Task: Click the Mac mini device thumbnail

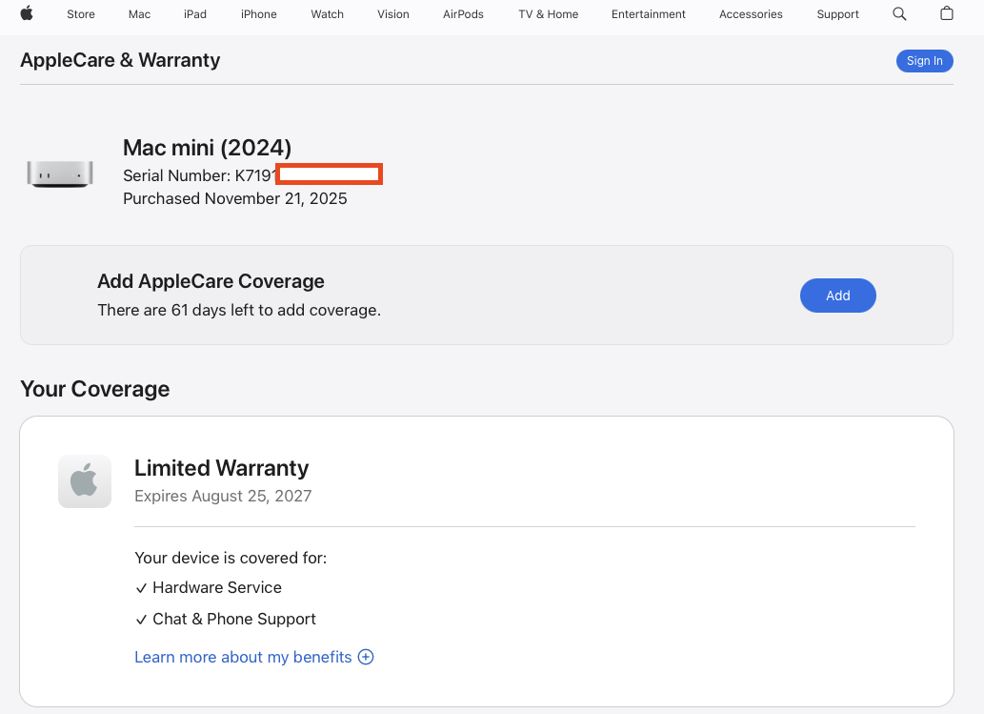Action: (60, 173)
